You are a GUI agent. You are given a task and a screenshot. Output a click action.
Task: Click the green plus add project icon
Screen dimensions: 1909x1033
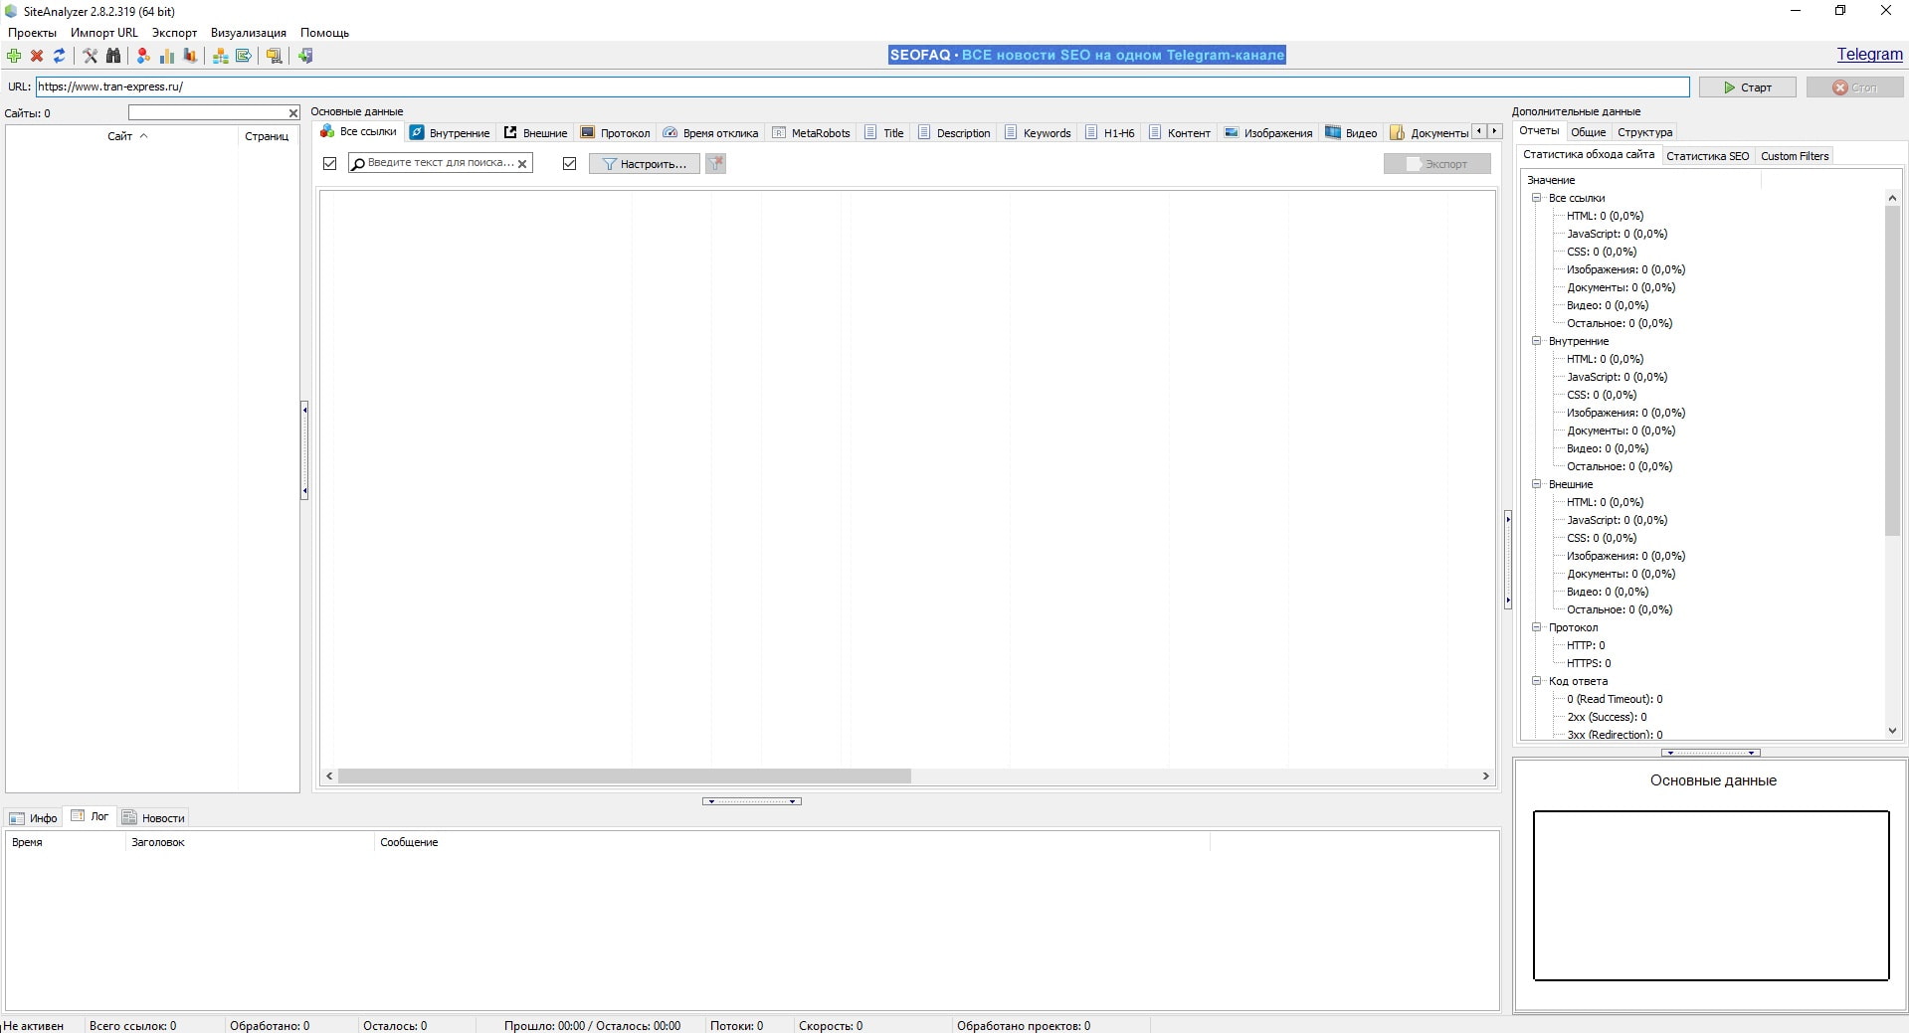tap(14, 56)
